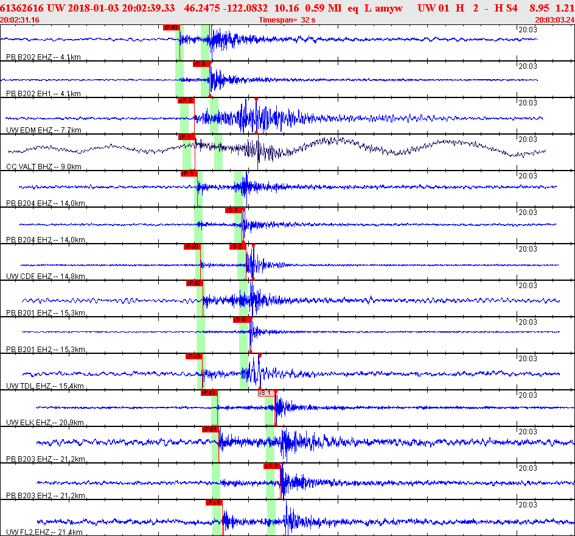Select the pale iS 1 pick flag on UW ELK EHZ

pos(267,393)
